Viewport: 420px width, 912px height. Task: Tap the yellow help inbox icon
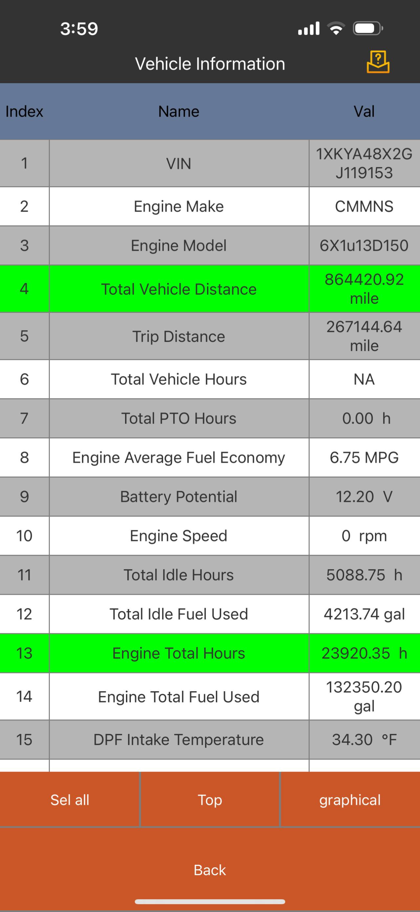click(x=378, y=62)
